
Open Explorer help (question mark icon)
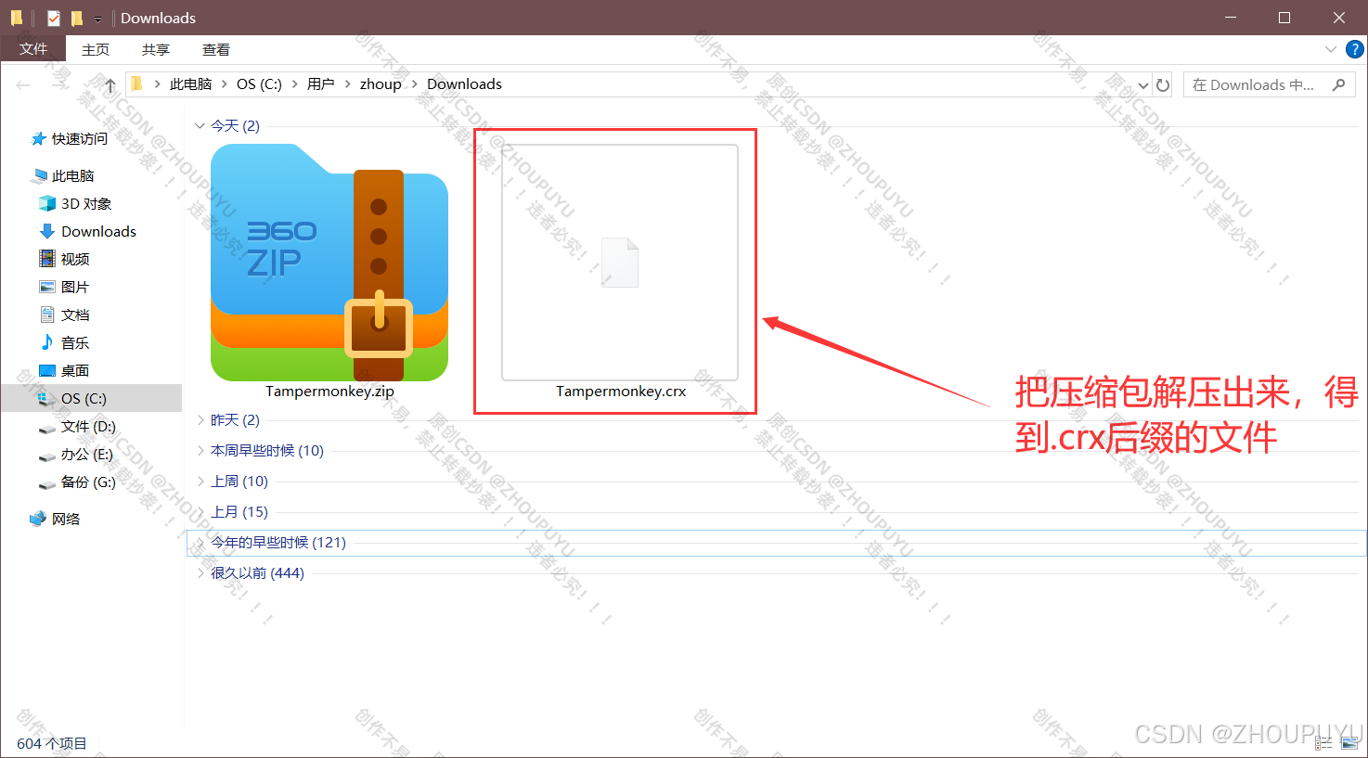coord(1354,49)
